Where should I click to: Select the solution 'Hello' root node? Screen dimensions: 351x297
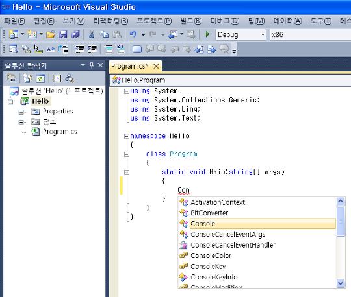62,91
